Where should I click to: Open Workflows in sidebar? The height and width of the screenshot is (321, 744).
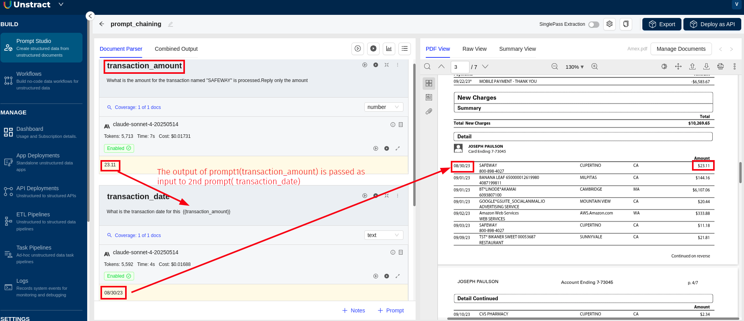pos(41,80)
